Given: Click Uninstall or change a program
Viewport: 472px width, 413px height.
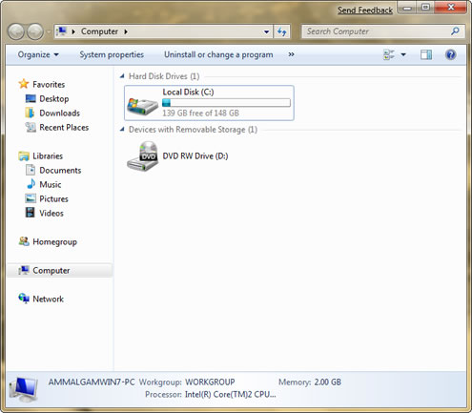Looking at the screenshot, I should pos(218,54).
